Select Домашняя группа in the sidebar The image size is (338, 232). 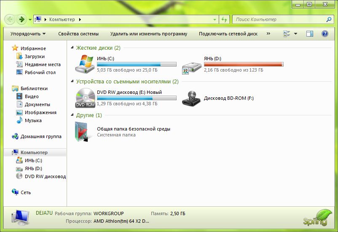pyautogui.click(x=41, y=136)
